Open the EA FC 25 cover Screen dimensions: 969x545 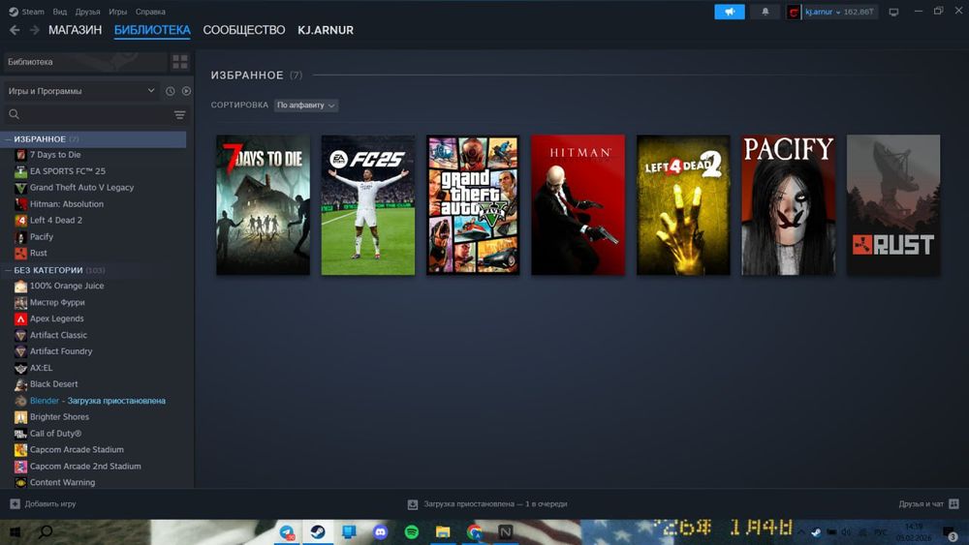pos(368,205)
